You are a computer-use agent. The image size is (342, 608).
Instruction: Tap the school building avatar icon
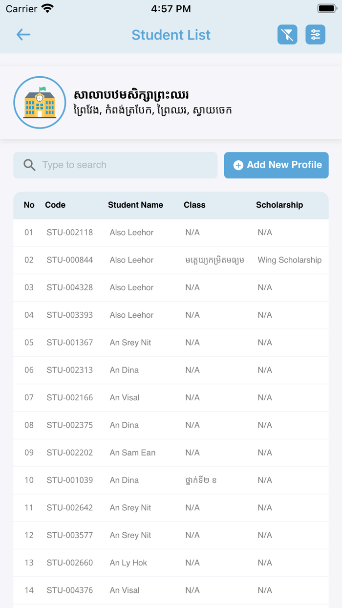(x=40, y=103)
